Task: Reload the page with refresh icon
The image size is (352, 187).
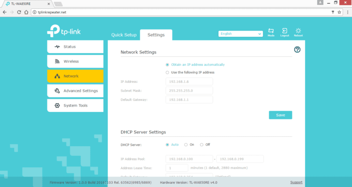Action: pyautogui.click(x=19, y=12)
